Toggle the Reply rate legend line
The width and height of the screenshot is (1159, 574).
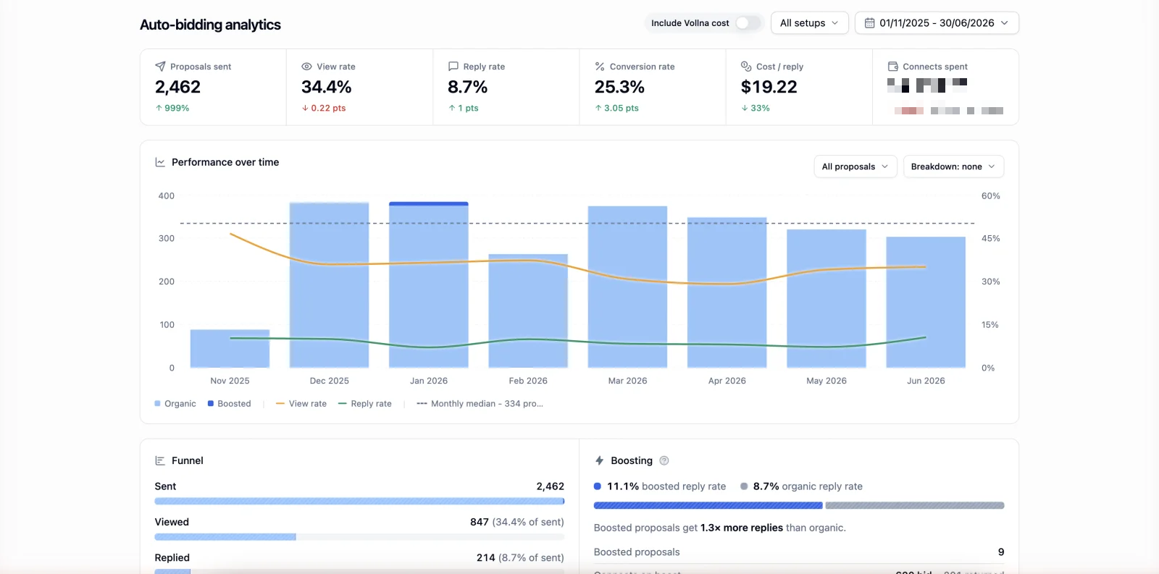pos(364,404)
